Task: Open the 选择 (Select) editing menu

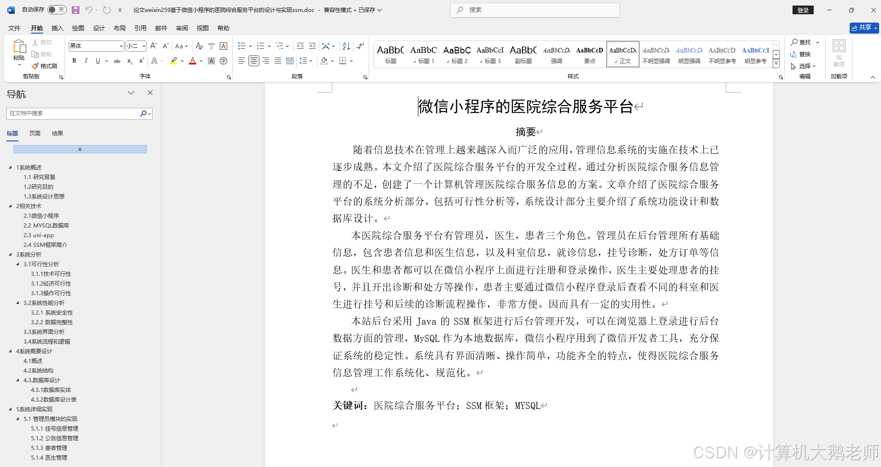Action: click(803, 66)
